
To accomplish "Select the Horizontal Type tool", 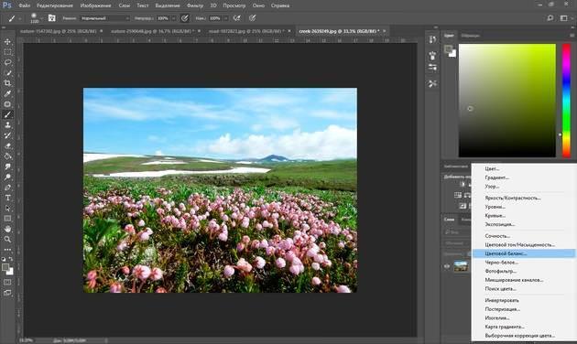I will (7, 198).
